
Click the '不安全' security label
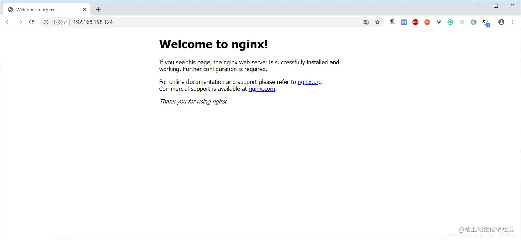[x=59, y=22]
